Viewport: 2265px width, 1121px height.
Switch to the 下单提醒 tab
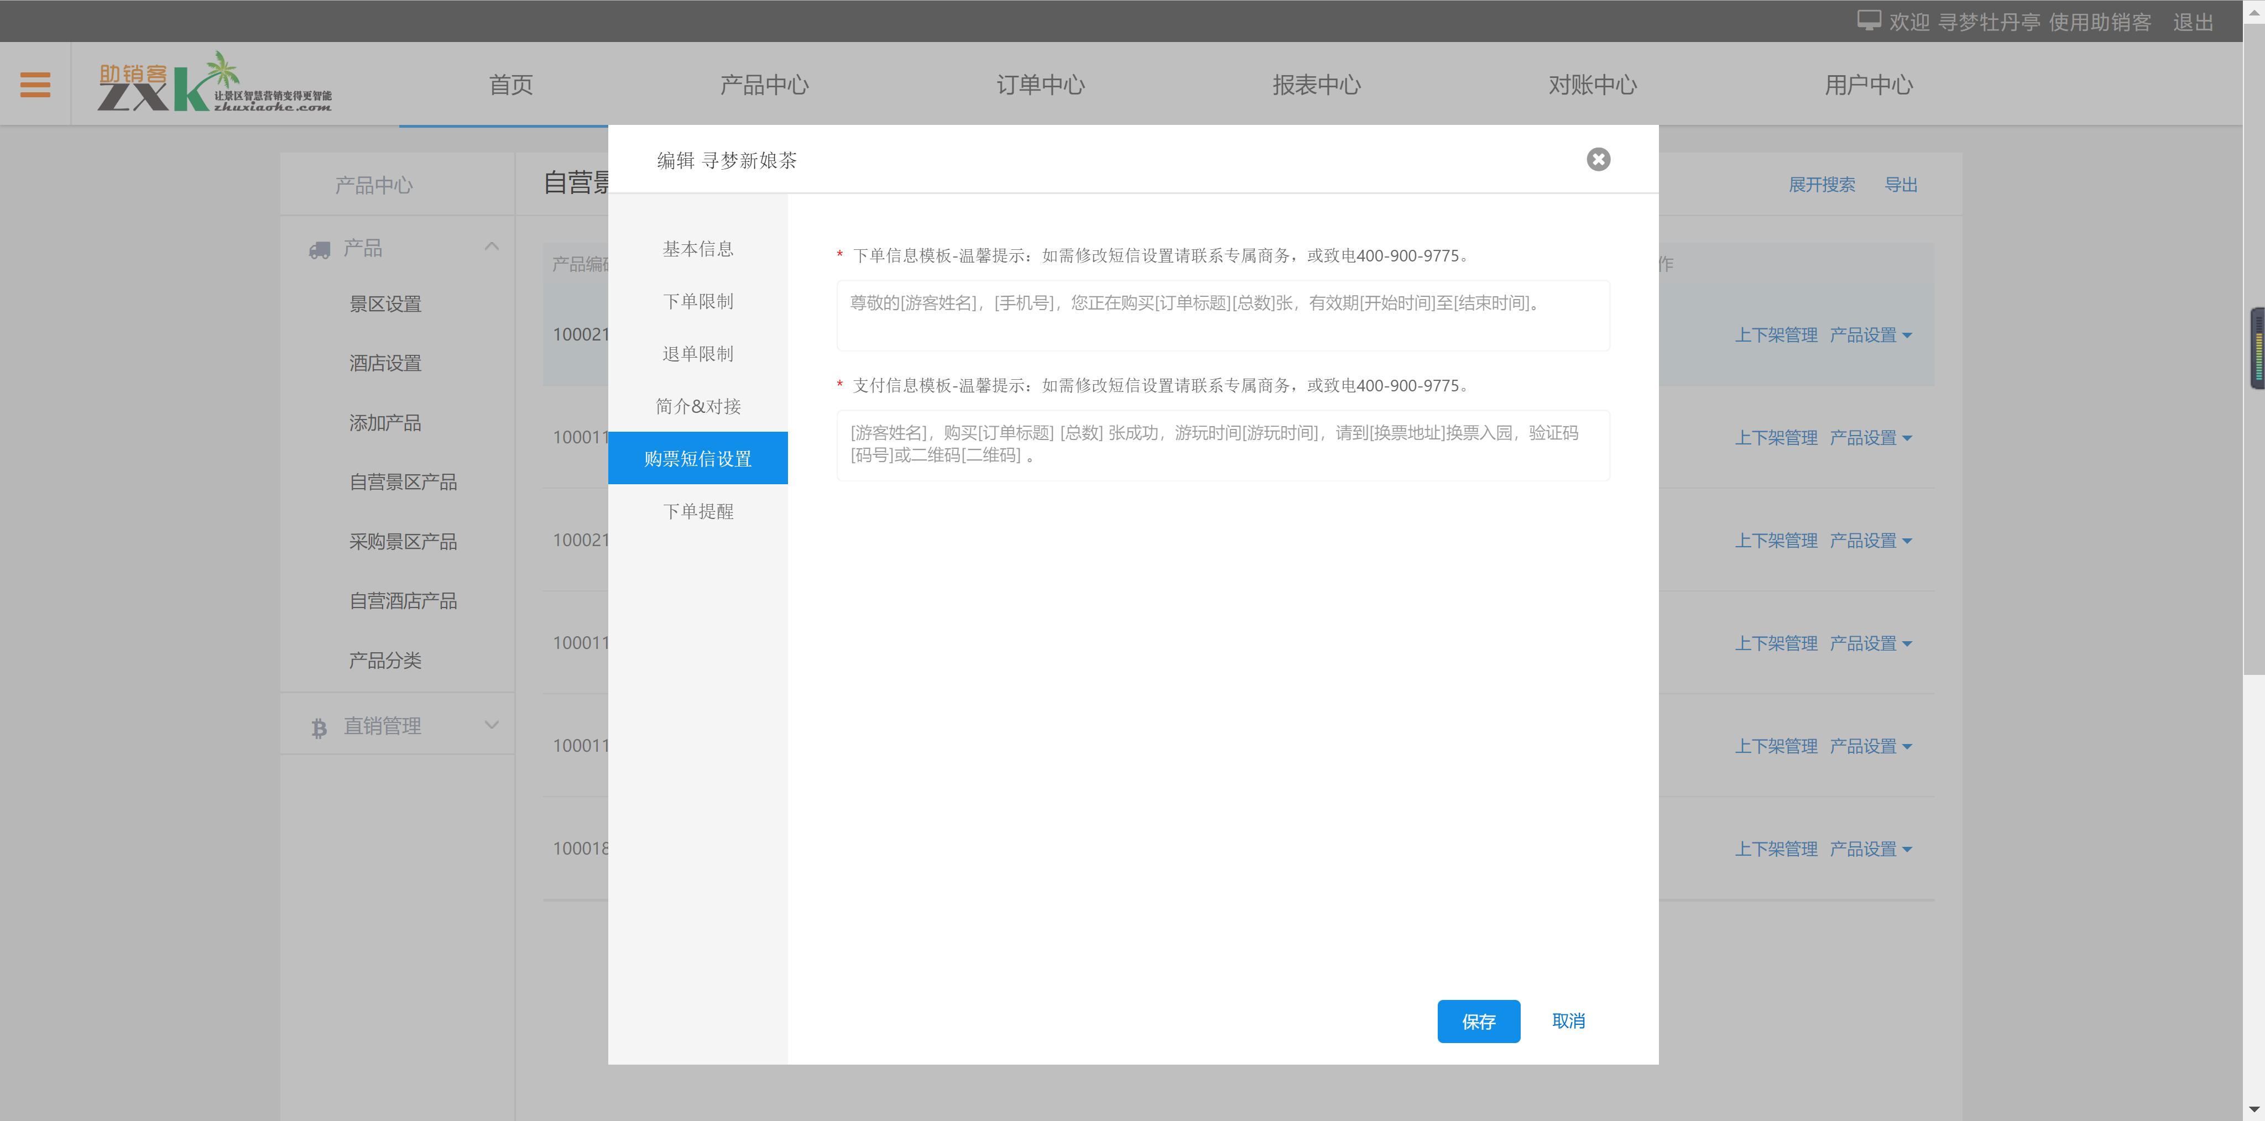click(x=697, y=511)
